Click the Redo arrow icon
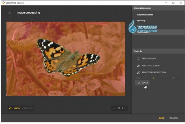Screen dimensions: 185x124 click(24, 108)
